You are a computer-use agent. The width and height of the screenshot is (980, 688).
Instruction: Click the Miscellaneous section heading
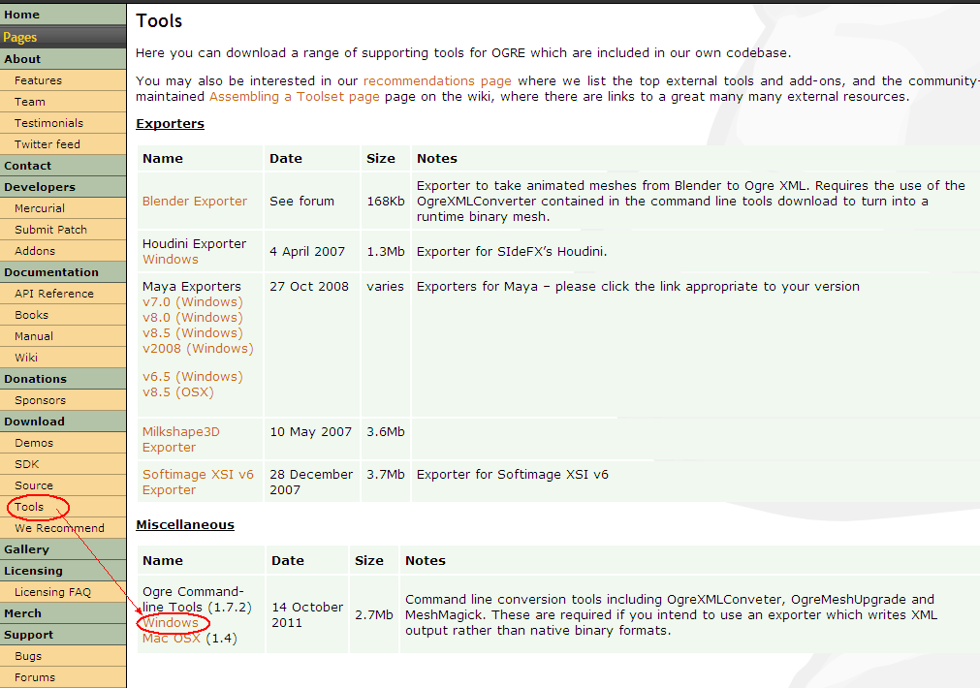tap(185, 525)
